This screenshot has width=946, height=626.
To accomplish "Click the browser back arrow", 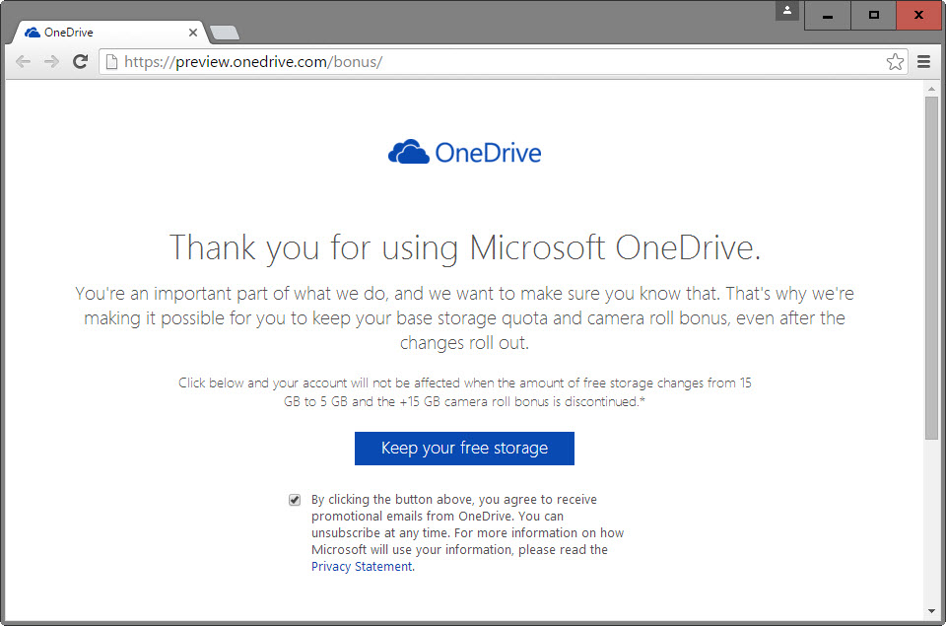I will coord(23,61).
